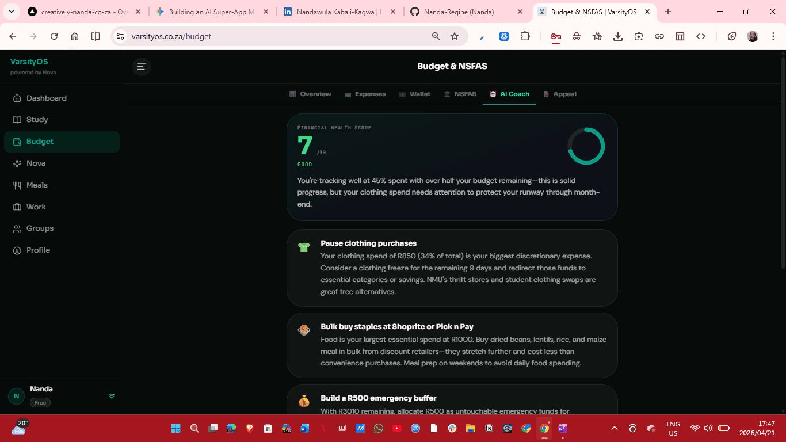This screenshot has height=442, width=786.
Task: Click the page vertical scrollbar
Action: click(783, 161)
